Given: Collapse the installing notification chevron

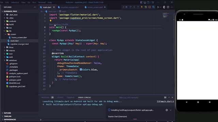Looking at the screenshot, I should (171, 110).
